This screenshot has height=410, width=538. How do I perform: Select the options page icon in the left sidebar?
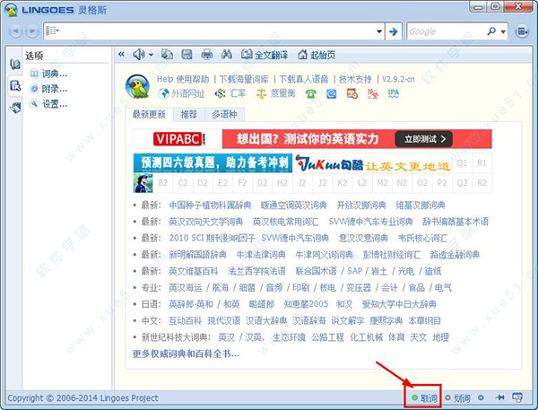coord(14,85)
